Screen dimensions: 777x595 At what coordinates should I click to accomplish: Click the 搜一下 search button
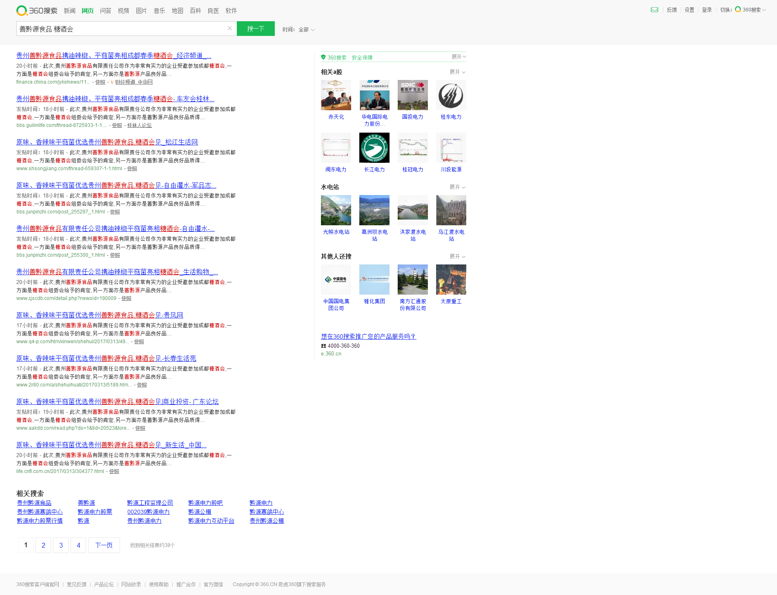tap(256, 29)
